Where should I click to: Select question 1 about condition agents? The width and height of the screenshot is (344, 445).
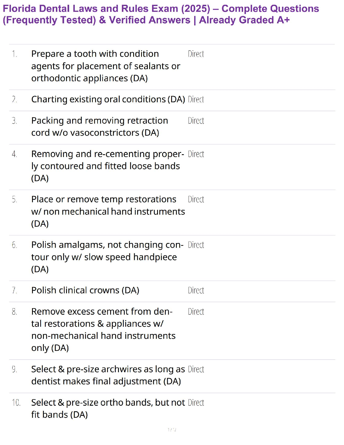[x=106, y=66]
